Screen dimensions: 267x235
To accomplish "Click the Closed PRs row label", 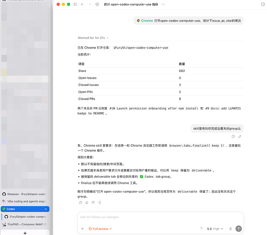I will pyautogui.click(x=86, y=99).
